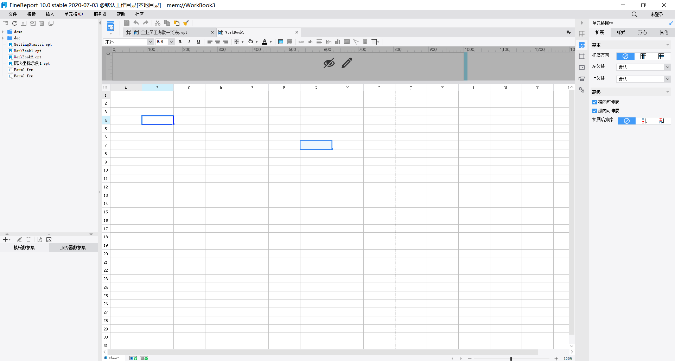Toggle the 横向可伸展 checkbox
Viewport: 675px width, 361px height.
click(x=594, y=102)
